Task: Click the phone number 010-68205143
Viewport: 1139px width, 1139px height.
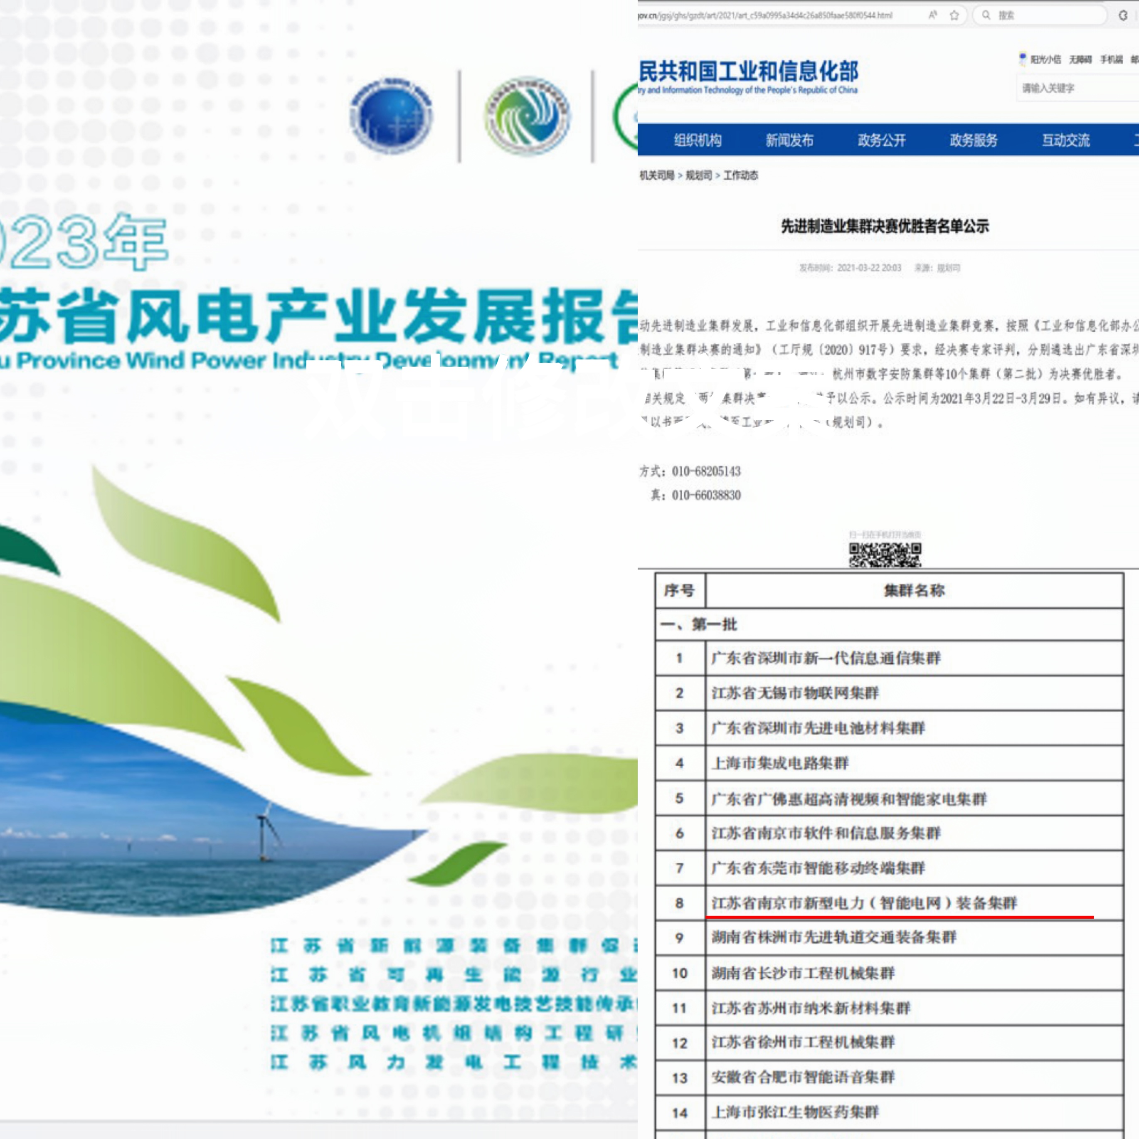Action: tap(706, 471)
